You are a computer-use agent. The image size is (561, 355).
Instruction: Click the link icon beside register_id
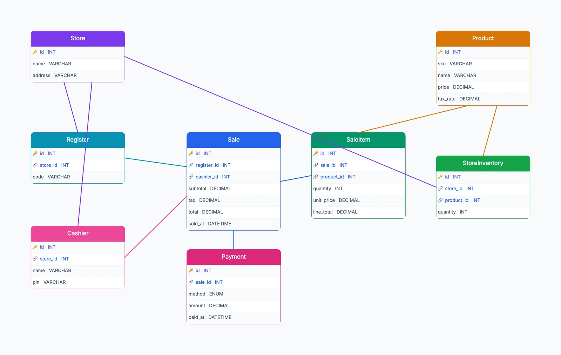pos(191,165)
